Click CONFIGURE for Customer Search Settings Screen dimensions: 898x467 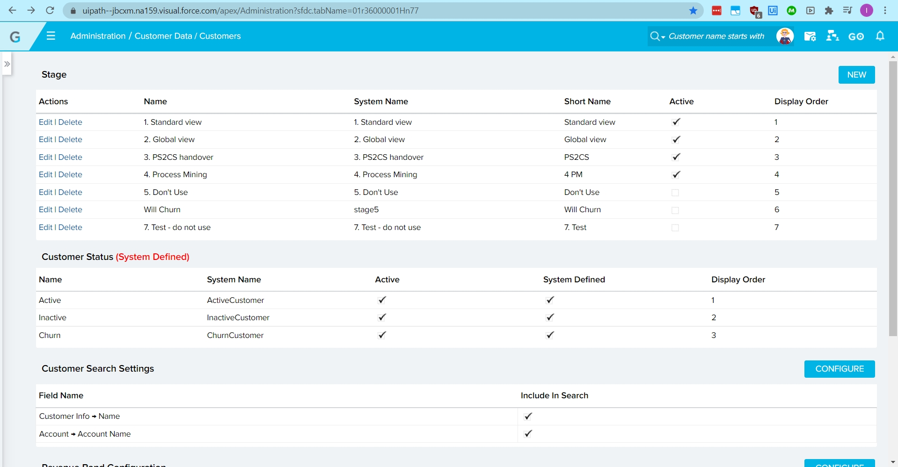tap(840, 369)
